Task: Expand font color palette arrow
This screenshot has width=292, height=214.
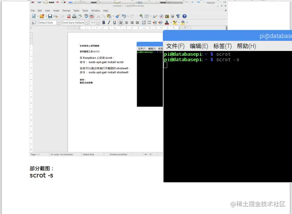Action: [171, 22]
